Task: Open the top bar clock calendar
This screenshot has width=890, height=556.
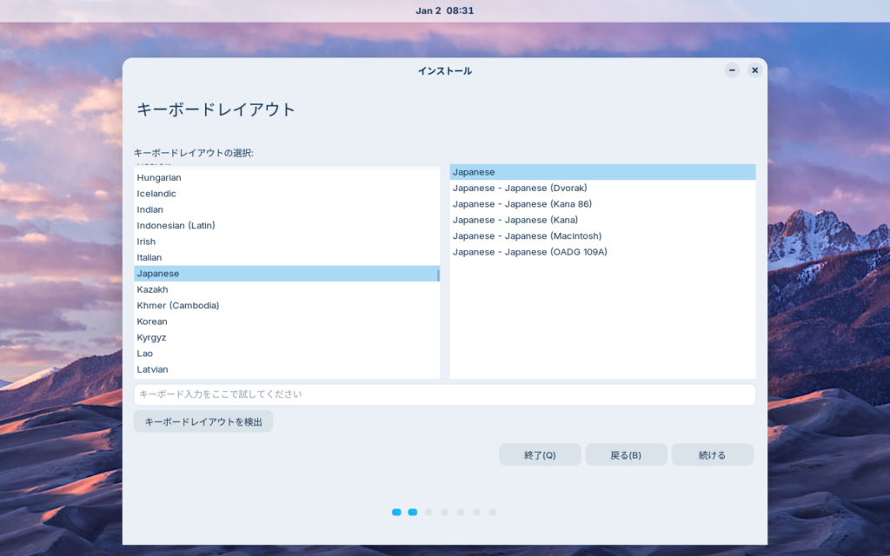Action: (x=444, y=10)
